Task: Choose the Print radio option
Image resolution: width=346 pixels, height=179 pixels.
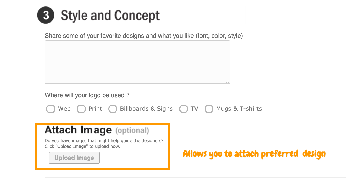Action: pyautogui.click(x=81, y=109)
